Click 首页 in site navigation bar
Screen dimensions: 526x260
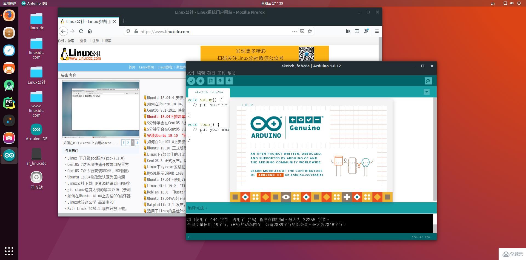tap(132, 67)
